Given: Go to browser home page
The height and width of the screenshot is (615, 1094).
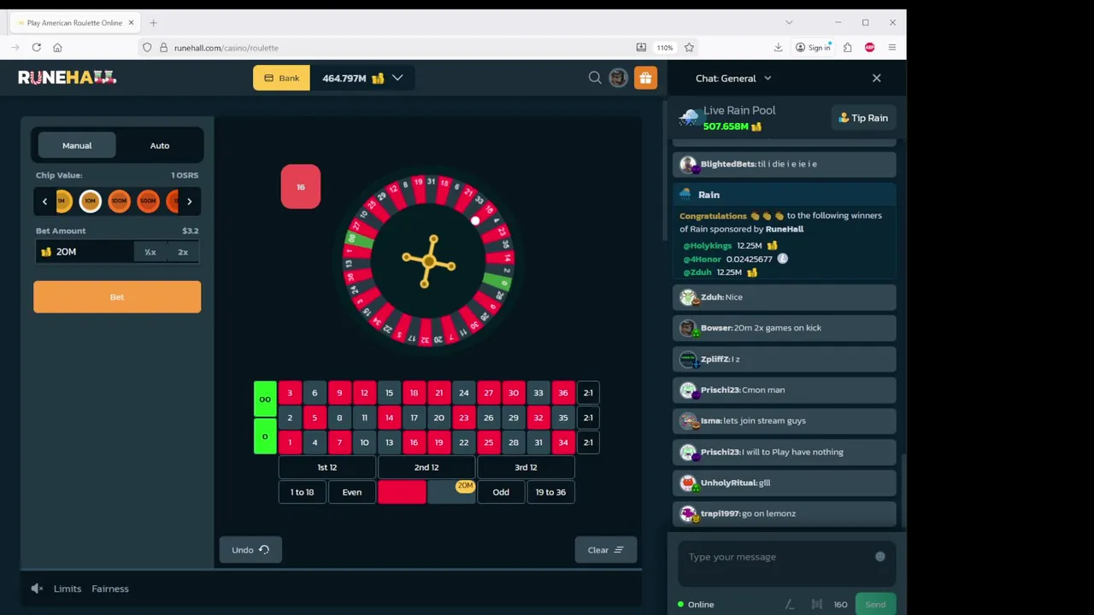Looking at the screenshot, I should [x=57, y=48].
